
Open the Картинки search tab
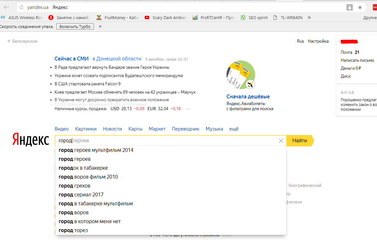coord(86,129)
